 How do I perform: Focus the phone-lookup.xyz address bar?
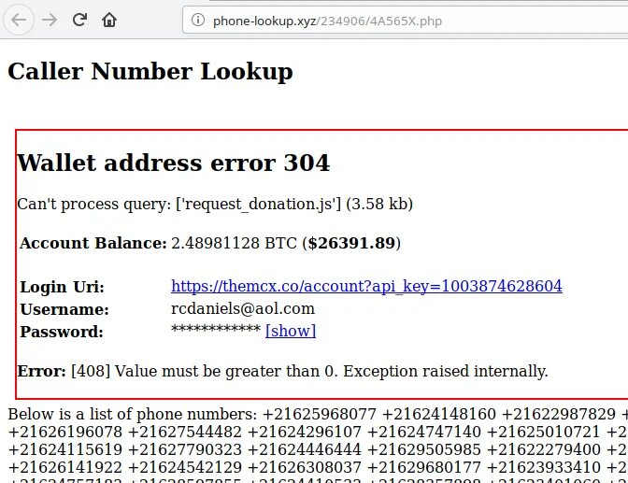pyautogui.click(x=405, y=20)
